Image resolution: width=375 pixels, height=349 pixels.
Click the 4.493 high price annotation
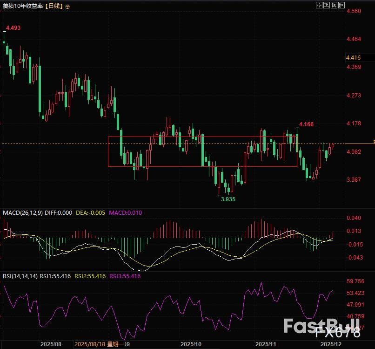[13, 28]
